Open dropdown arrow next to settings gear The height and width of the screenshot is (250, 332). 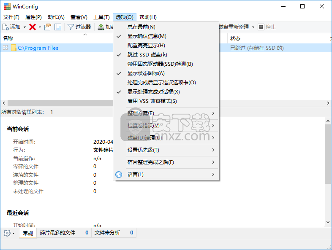14,233
